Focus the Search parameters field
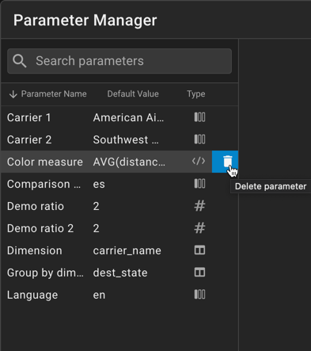Screen dimensions: 311x351 (119, 61)
